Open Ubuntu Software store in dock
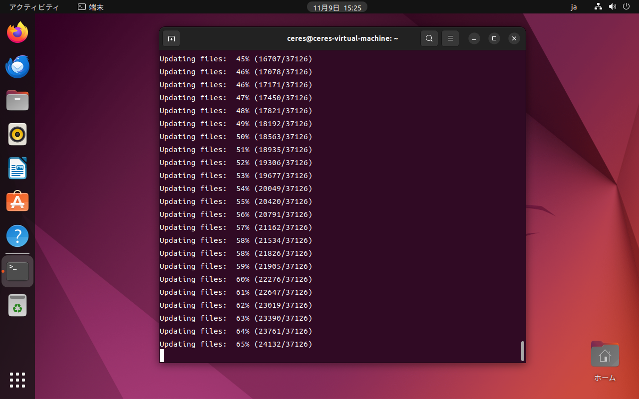The width and height of the screenshot is (639, 399). coord(17,202)
